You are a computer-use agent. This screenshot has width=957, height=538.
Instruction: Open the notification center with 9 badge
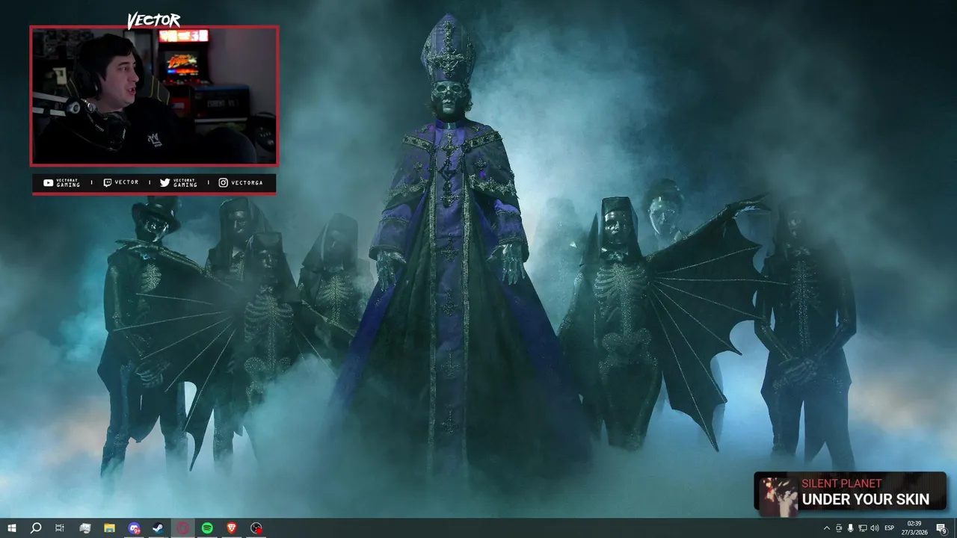click(942, 528)
